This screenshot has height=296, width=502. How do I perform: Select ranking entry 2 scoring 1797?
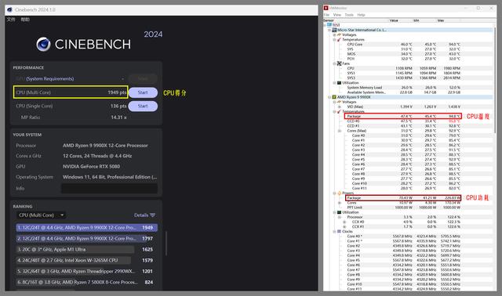click(x=86, y=239)
